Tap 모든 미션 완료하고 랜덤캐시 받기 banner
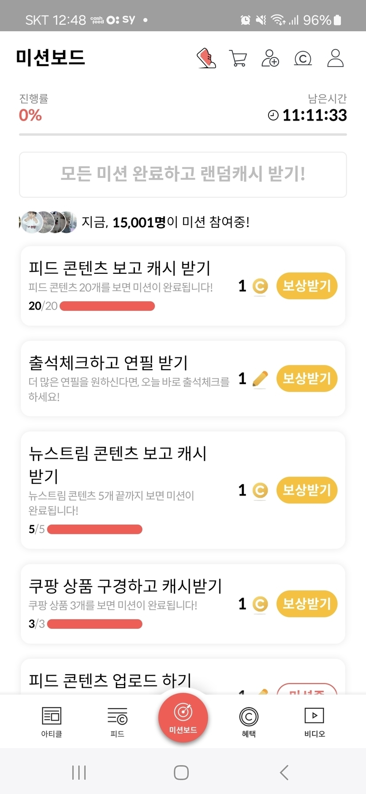 pyautogui.click(x=183, y=174)
